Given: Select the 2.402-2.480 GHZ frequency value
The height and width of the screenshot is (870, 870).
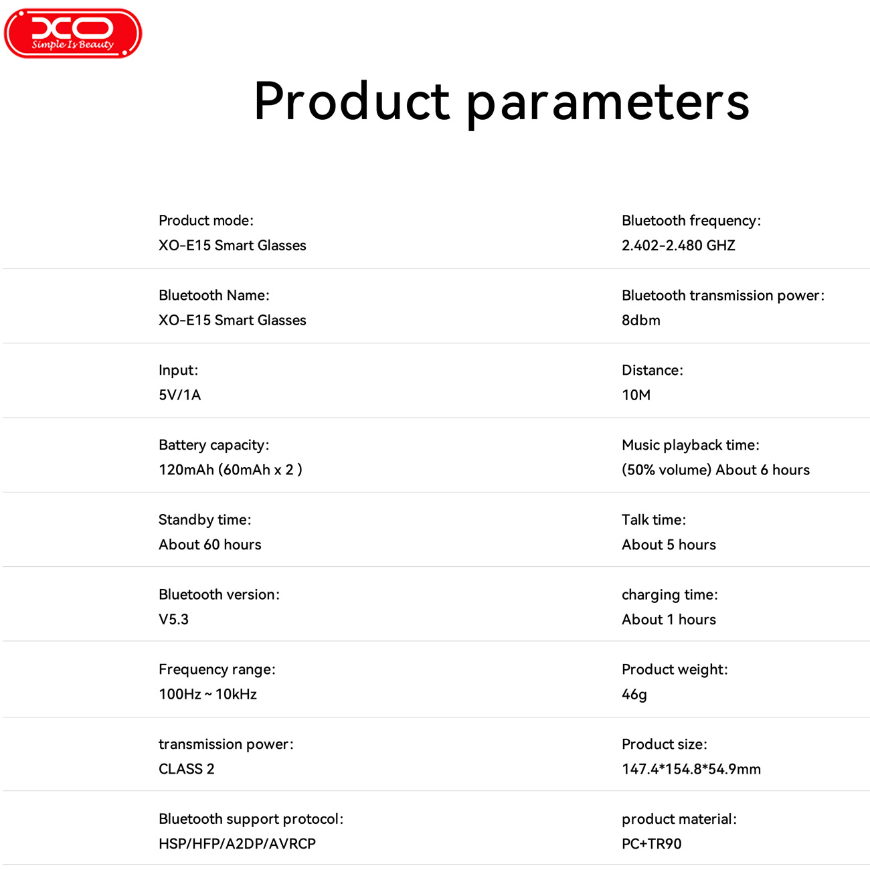Looking at the screenshot, I should coord(678,246).
